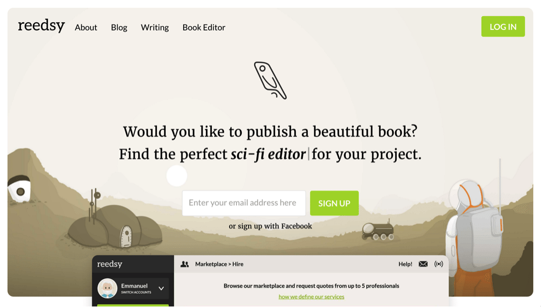Click the 'Would you like to publish' headline
The width and height of the screenshot is (541, 307).
point(270,132)
